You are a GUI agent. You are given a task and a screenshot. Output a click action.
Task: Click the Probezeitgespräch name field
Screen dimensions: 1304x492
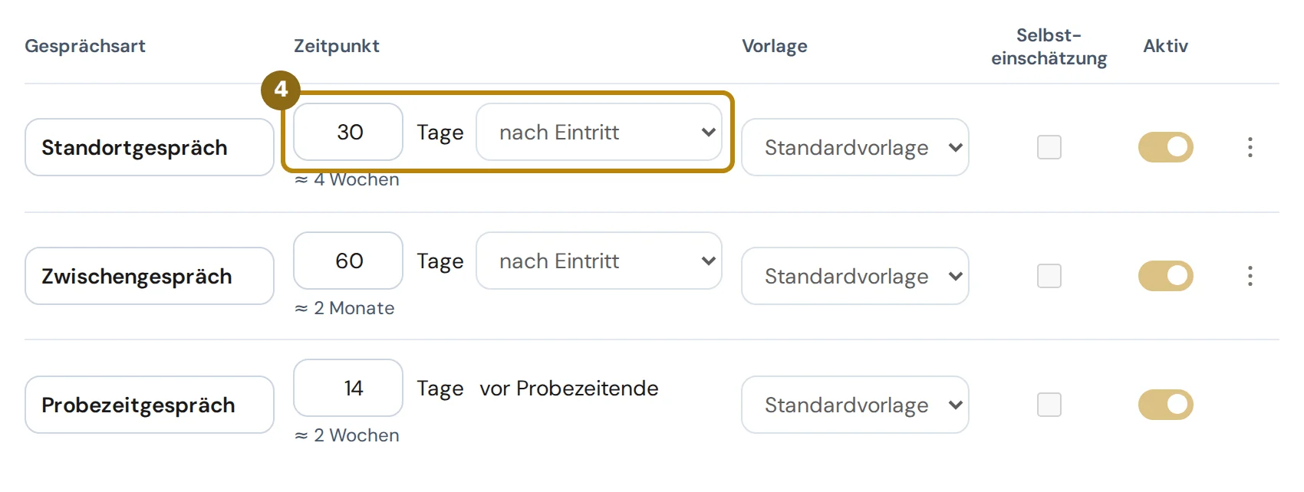150,405
